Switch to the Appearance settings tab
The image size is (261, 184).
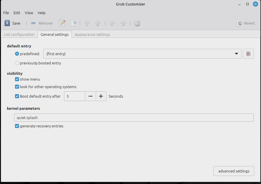[92, 34]
